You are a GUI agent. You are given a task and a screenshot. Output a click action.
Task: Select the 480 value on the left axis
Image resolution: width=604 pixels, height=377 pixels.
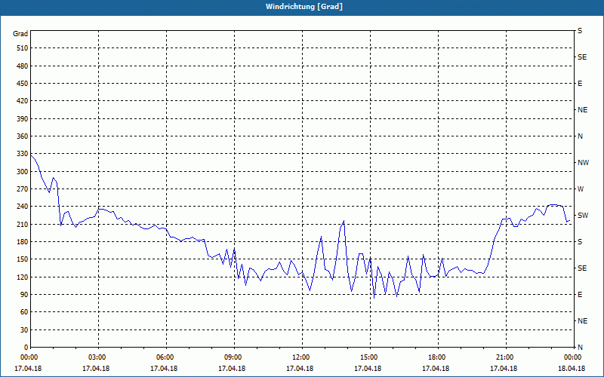[x=23, y=66]
